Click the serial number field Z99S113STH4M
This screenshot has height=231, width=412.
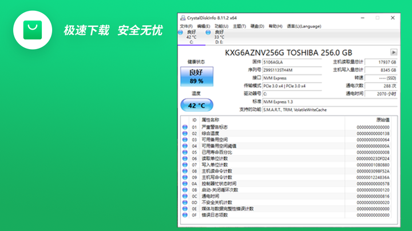click(x=292, y=70)
